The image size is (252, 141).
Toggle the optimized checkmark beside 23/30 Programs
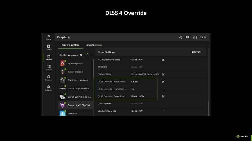click(81, 55)
